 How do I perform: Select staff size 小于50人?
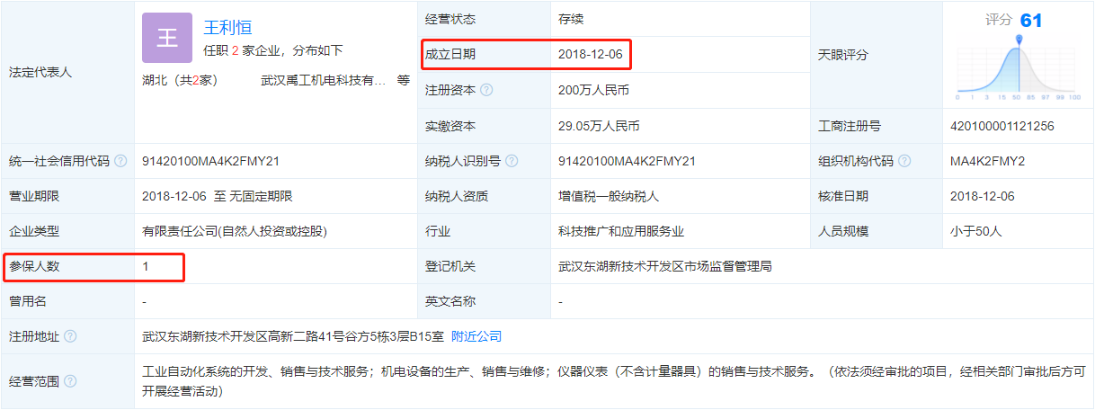975,231
